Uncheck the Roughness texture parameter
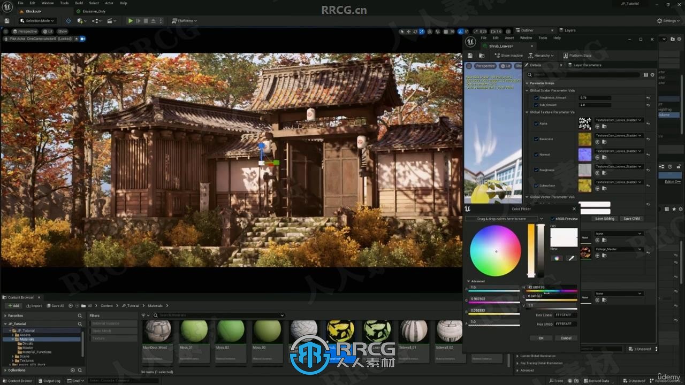 tap(536, 170)
